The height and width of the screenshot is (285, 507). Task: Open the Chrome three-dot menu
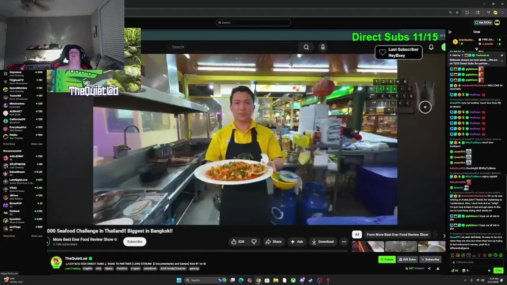[x=502, y=12]
